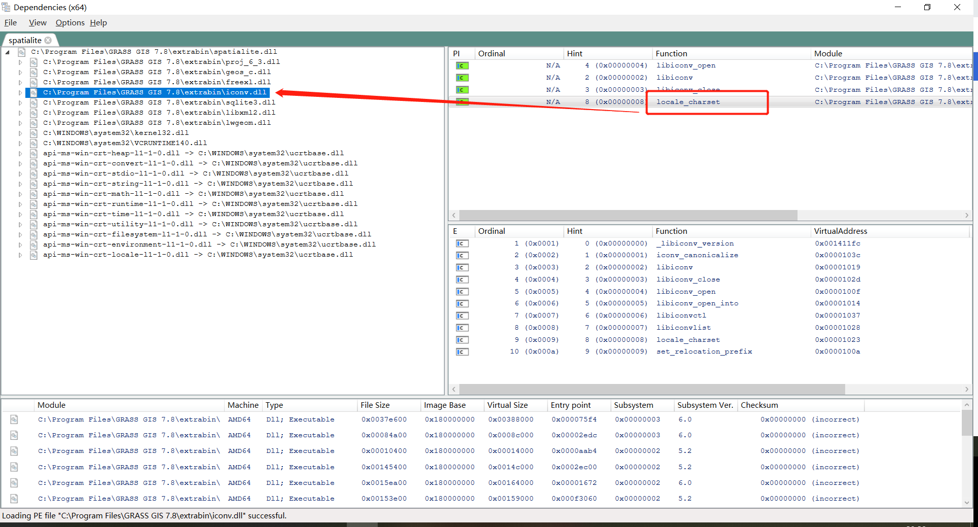
Task: Open the View menu
Action: coord(38,23)
